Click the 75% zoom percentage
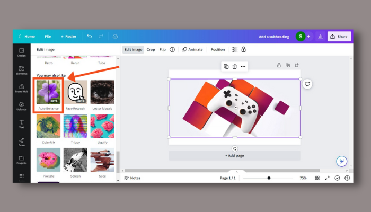The width and height of the screenshot is (371, 212). click(303, 178)
